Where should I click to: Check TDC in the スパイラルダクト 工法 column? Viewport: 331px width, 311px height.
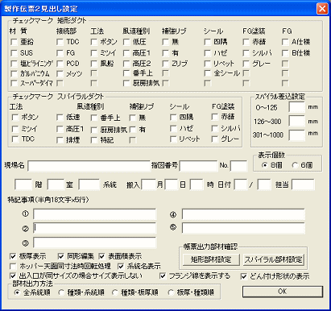pos(15,139)
